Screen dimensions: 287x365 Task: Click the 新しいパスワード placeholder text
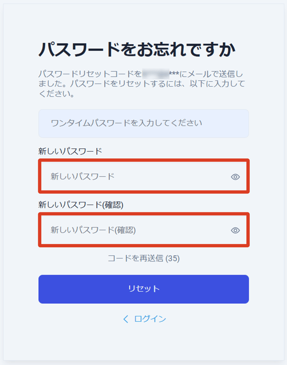click(83, 177)
